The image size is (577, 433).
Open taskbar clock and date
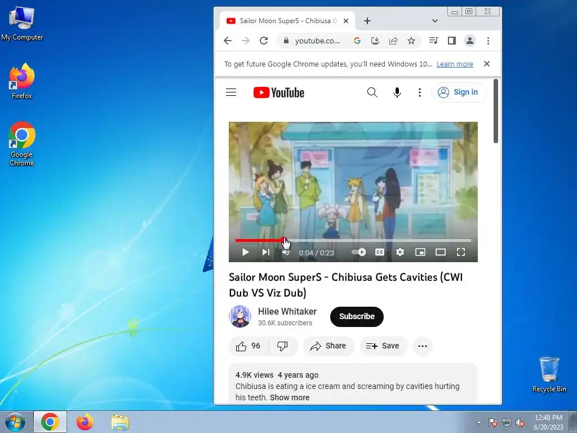pos(548,422)
